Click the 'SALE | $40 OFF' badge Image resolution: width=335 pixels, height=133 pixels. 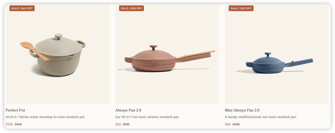click(22, 8)
